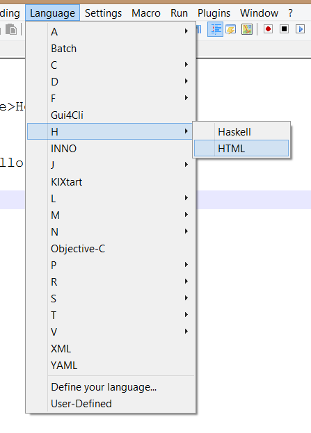
Task: Open the Macro menu
Action: [x=146, y=13]
